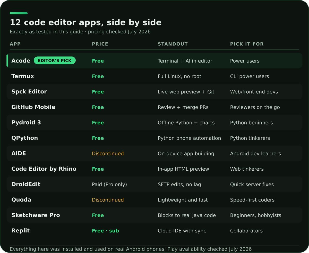Click the footer note about real Android phones

click(131, 249)
